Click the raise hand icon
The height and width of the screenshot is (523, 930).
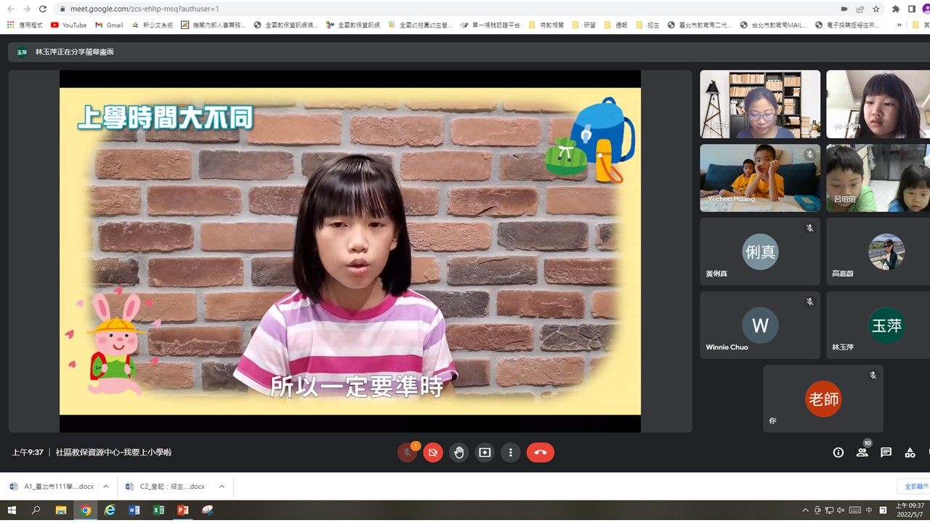(x=458, y=453)
